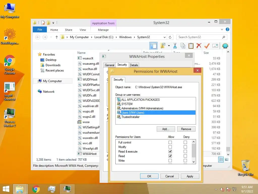This screenshot has height=194, width=258.
Task: Click the search magnifier in System32
Action: pyautogui.click(x=223, y=37)
